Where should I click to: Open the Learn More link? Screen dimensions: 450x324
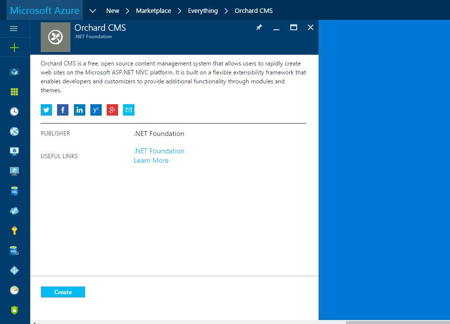[151, 160]
